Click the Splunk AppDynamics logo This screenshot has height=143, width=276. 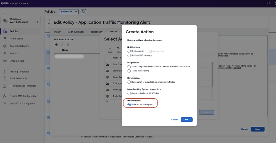[14, 3]
